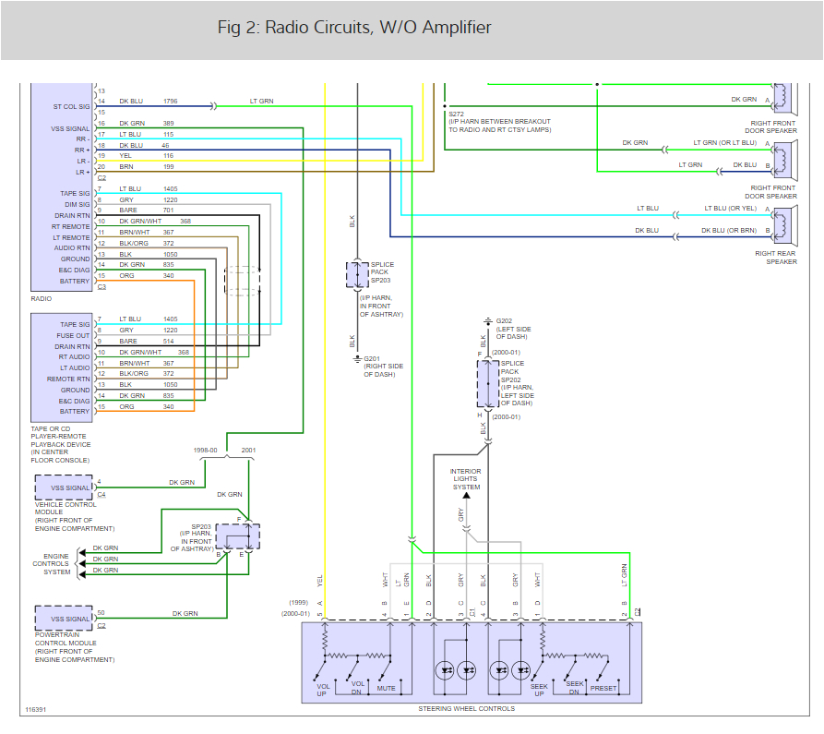
Task: Open the INTERIOR LIGHTS SYSTEM block
Action: [x=465, y=479]
